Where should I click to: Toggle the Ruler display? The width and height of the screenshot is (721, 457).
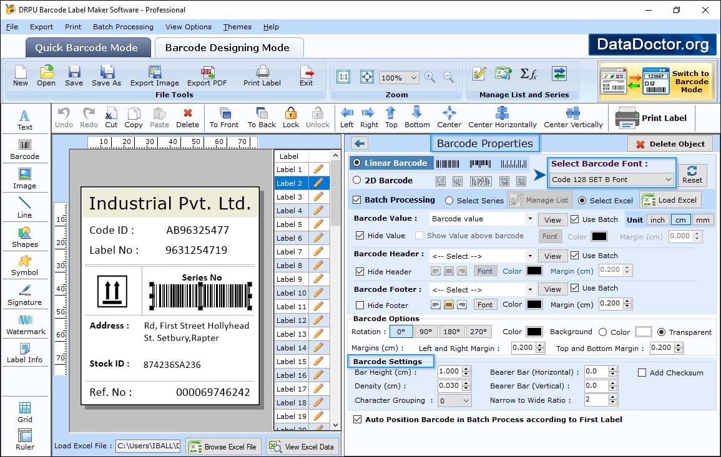tap(25, 440)
